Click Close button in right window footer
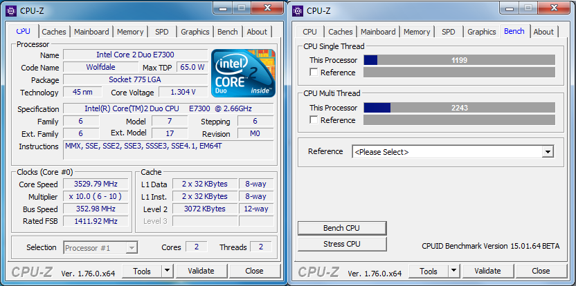The image size is (576, 286). point(541,271)
